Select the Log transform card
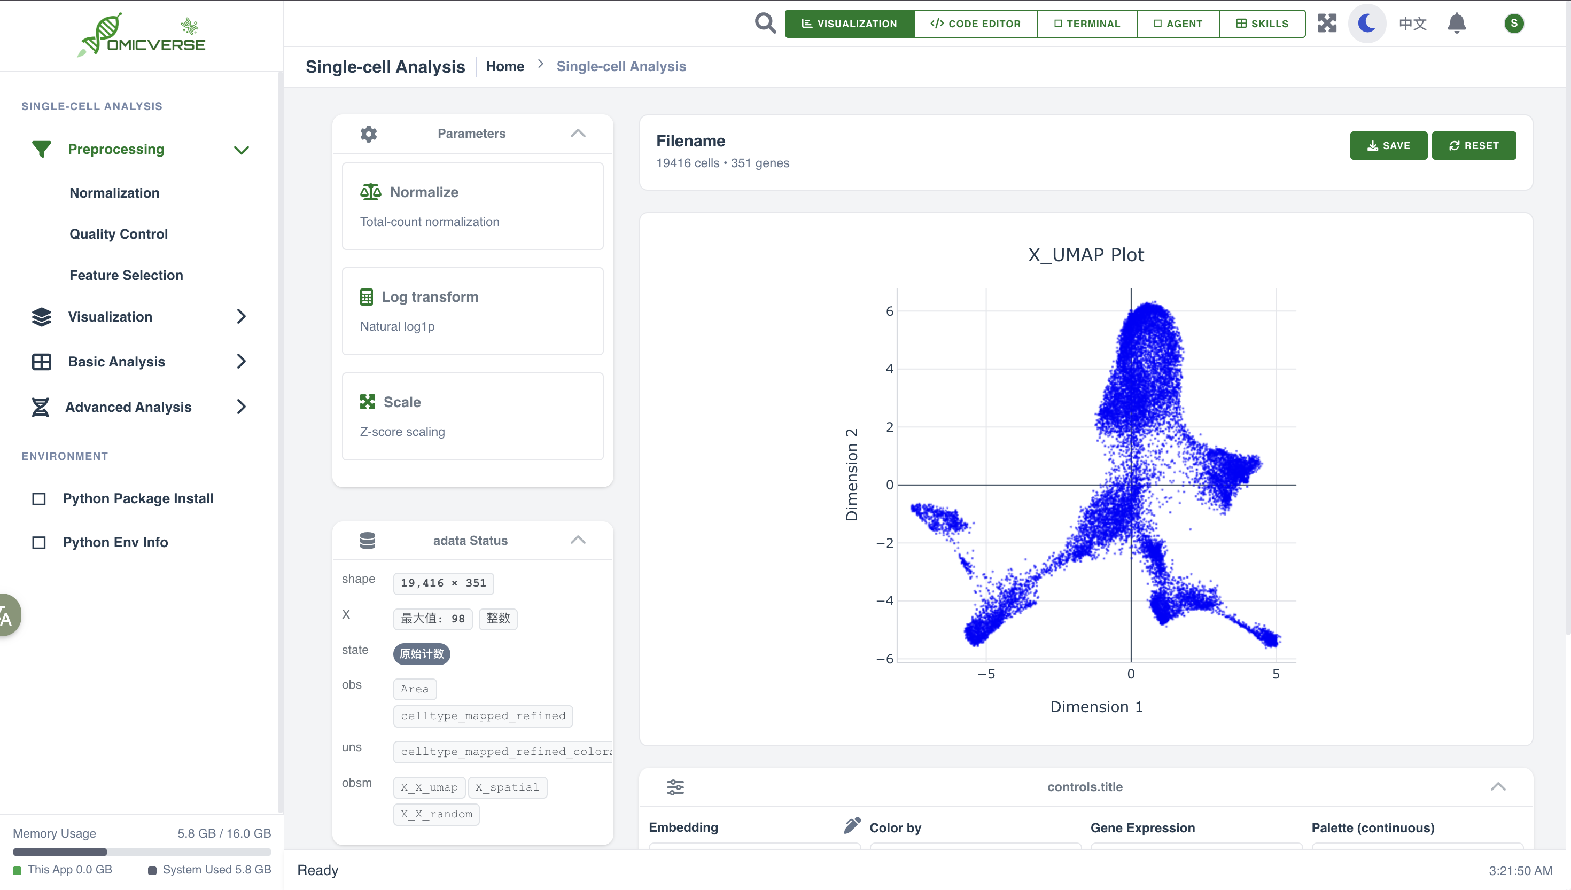 point(472,310)
